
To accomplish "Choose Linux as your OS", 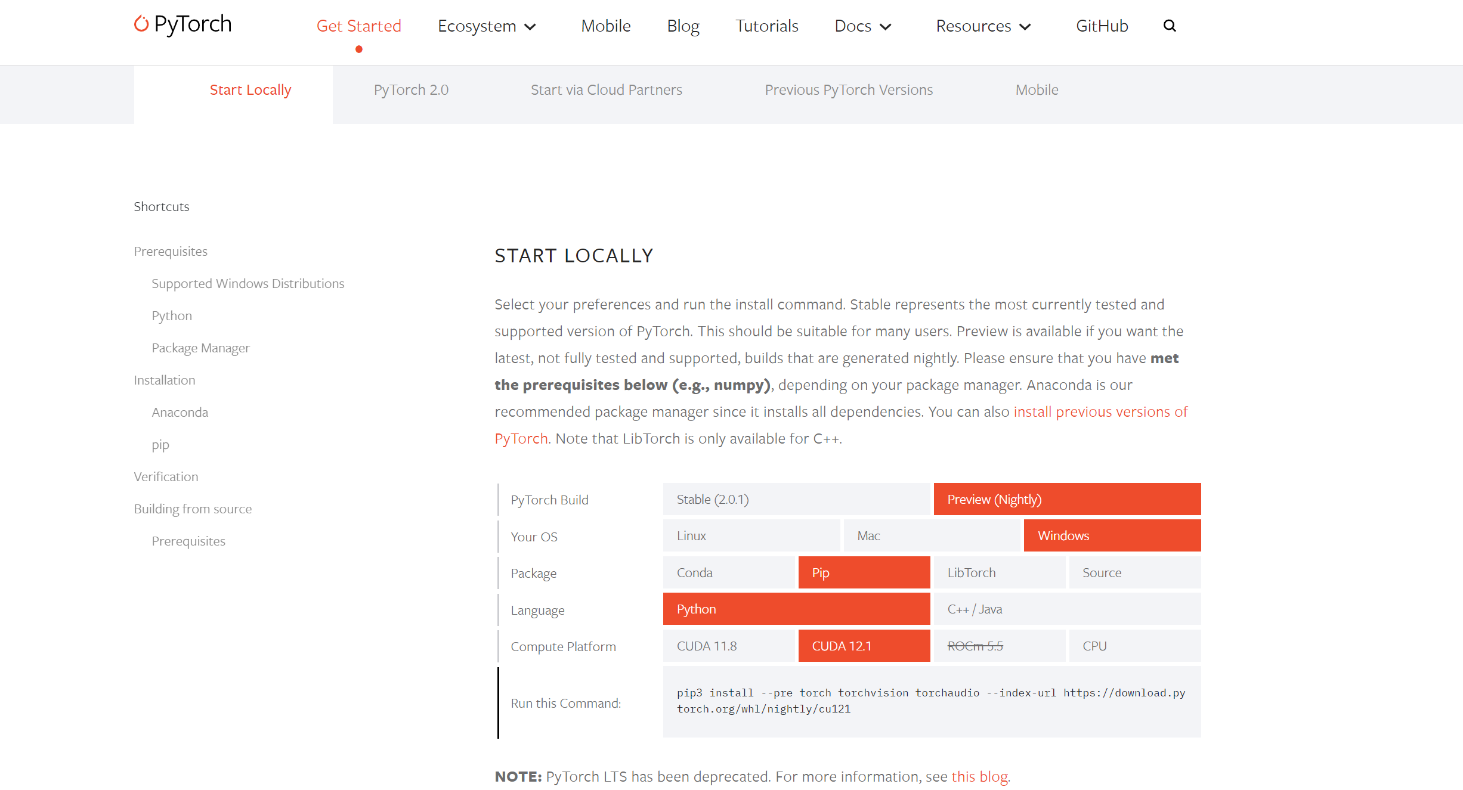I will point(751,535).
